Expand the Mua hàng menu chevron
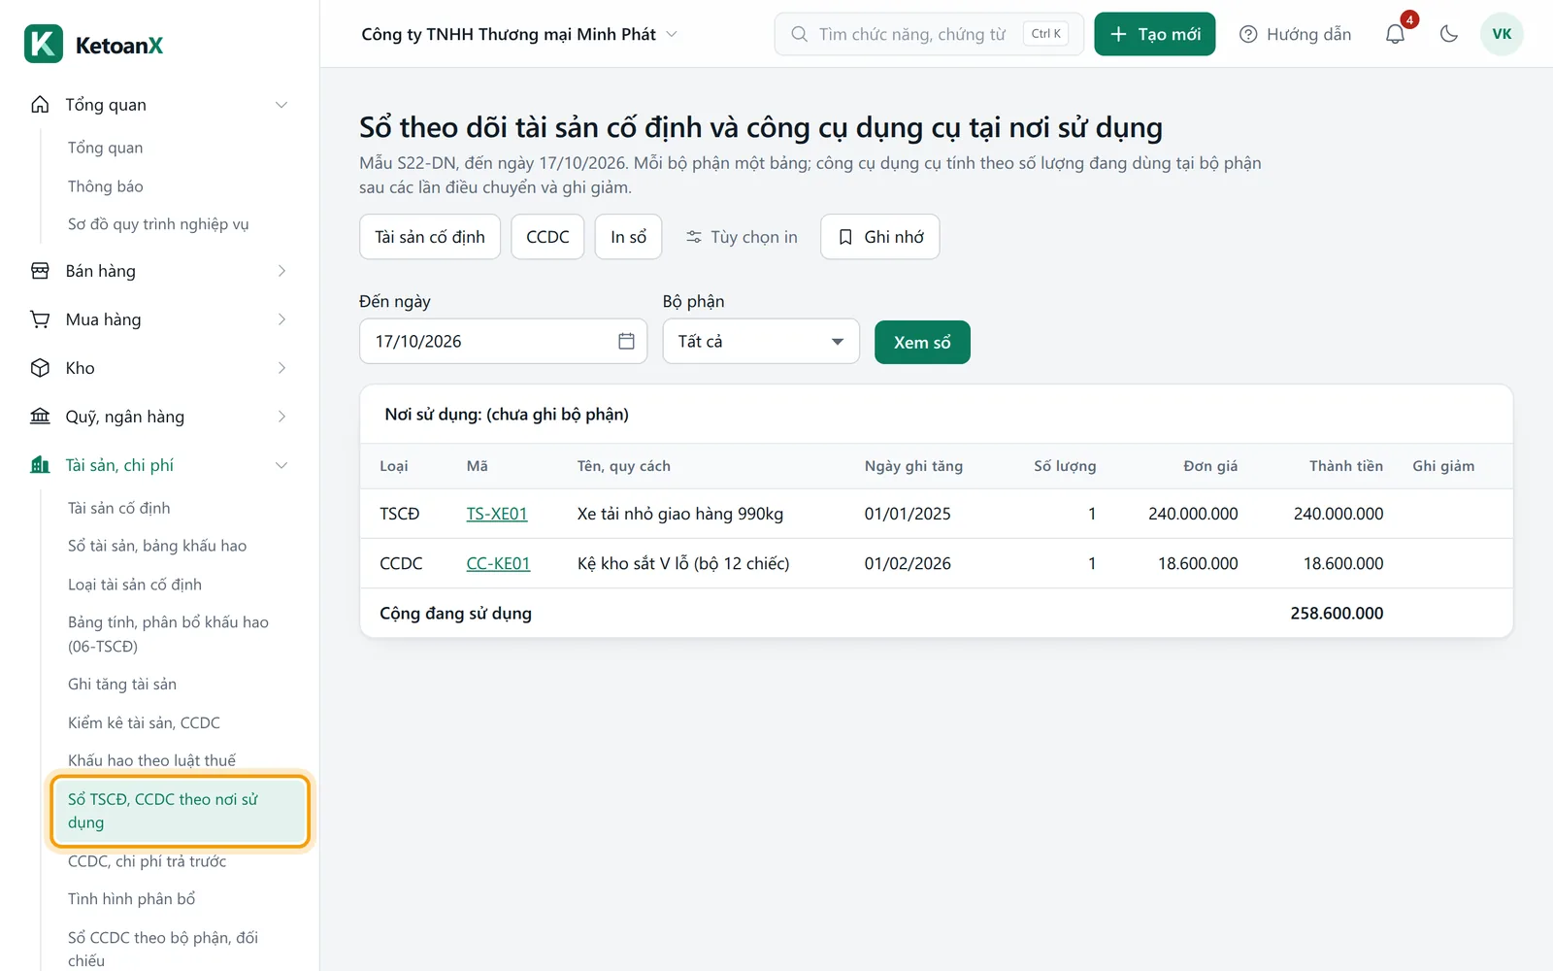The width and height of the screenshot is (1553, 971). tap(281, 319)
